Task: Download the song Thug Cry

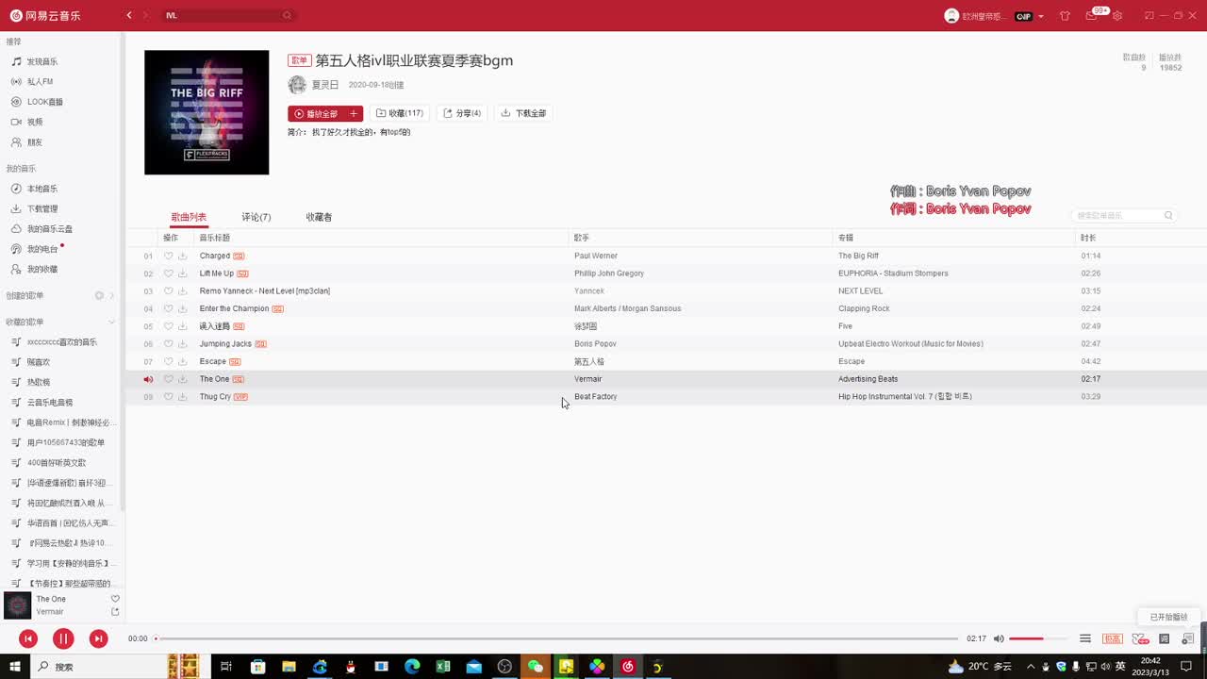Action: point(182,397)
